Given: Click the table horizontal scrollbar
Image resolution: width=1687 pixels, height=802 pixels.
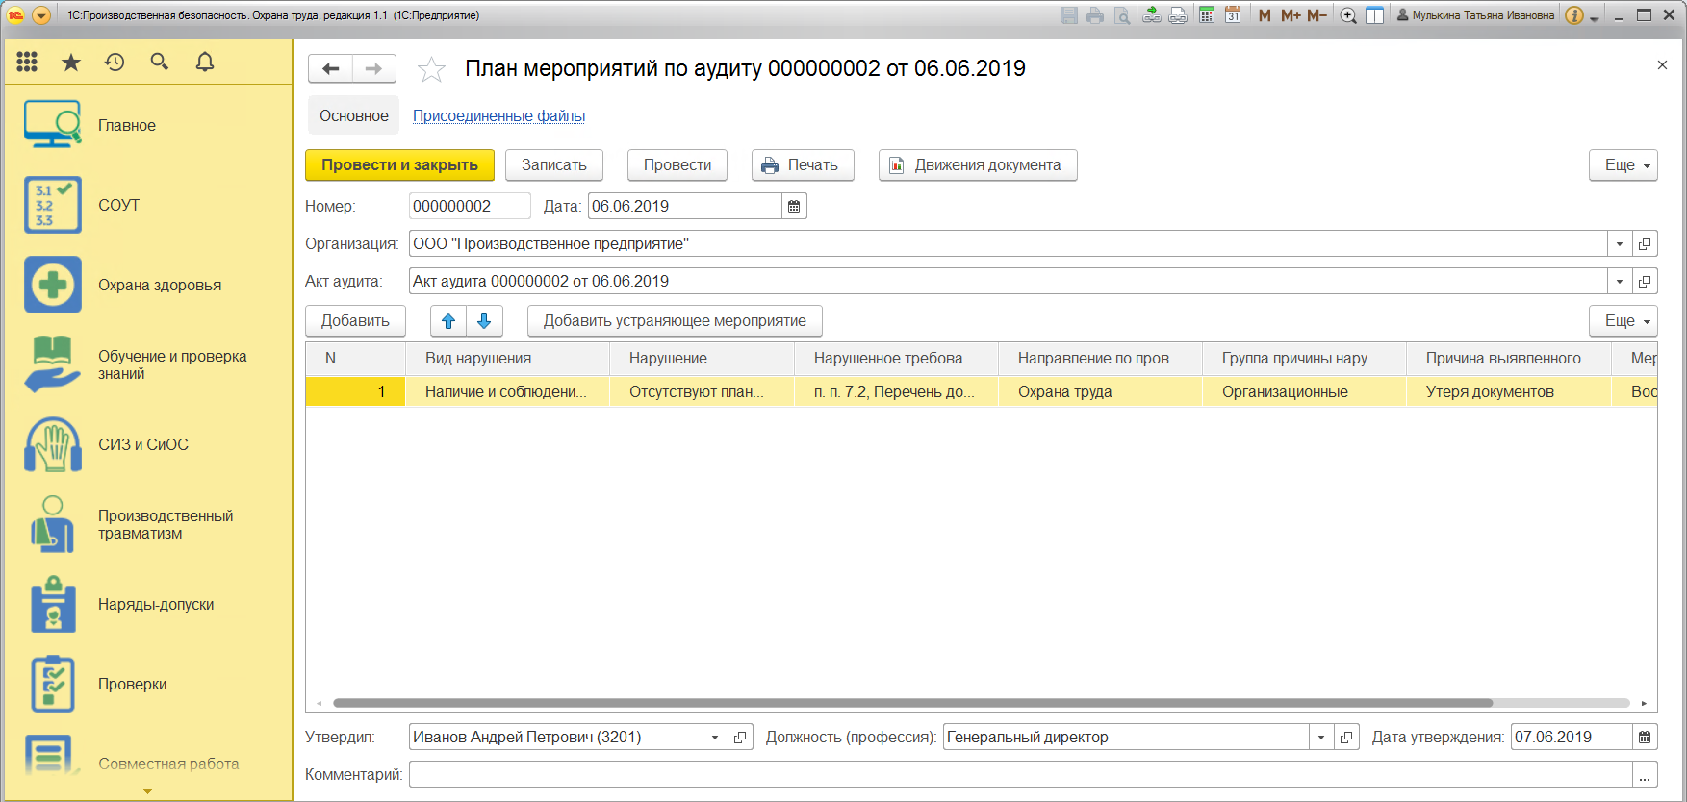Looking at the screenshot, I should [912, 703].
